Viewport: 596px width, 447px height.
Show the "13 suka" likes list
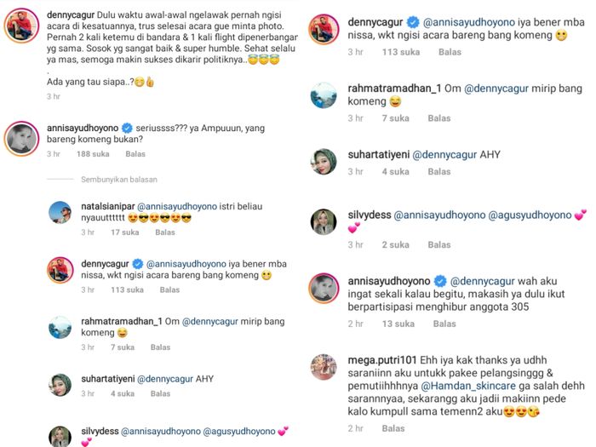point(398,324)
